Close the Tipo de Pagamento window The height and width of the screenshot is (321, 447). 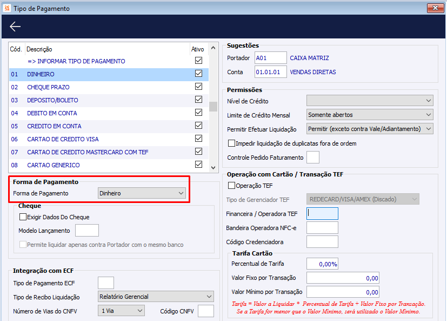pos(435,8)
